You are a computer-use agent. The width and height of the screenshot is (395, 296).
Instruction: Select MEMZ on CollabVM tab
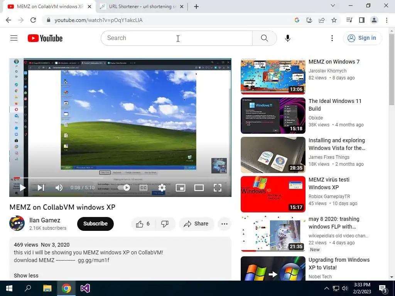pyautogui.click(x=50, y=7)
